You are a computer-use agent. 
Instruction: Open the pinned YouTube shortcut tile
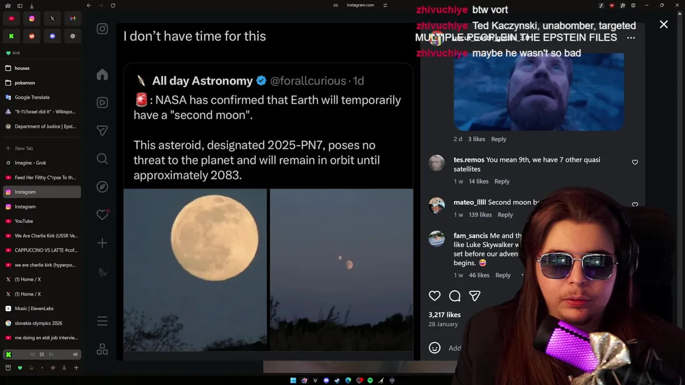click(11, 18)
